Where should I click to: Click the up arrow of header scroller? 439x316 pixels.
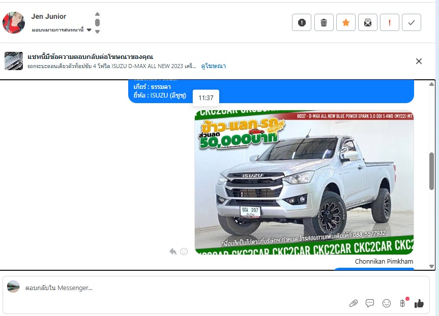tap(98, 14)
